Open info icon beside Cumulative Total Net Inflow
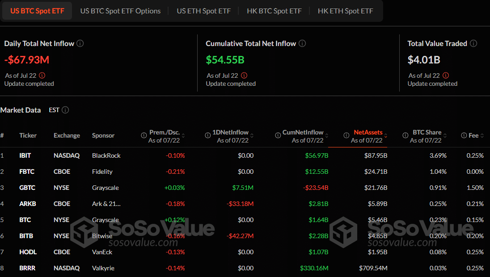This screenshot has width=490, height=277. click(x=302, y=43)
